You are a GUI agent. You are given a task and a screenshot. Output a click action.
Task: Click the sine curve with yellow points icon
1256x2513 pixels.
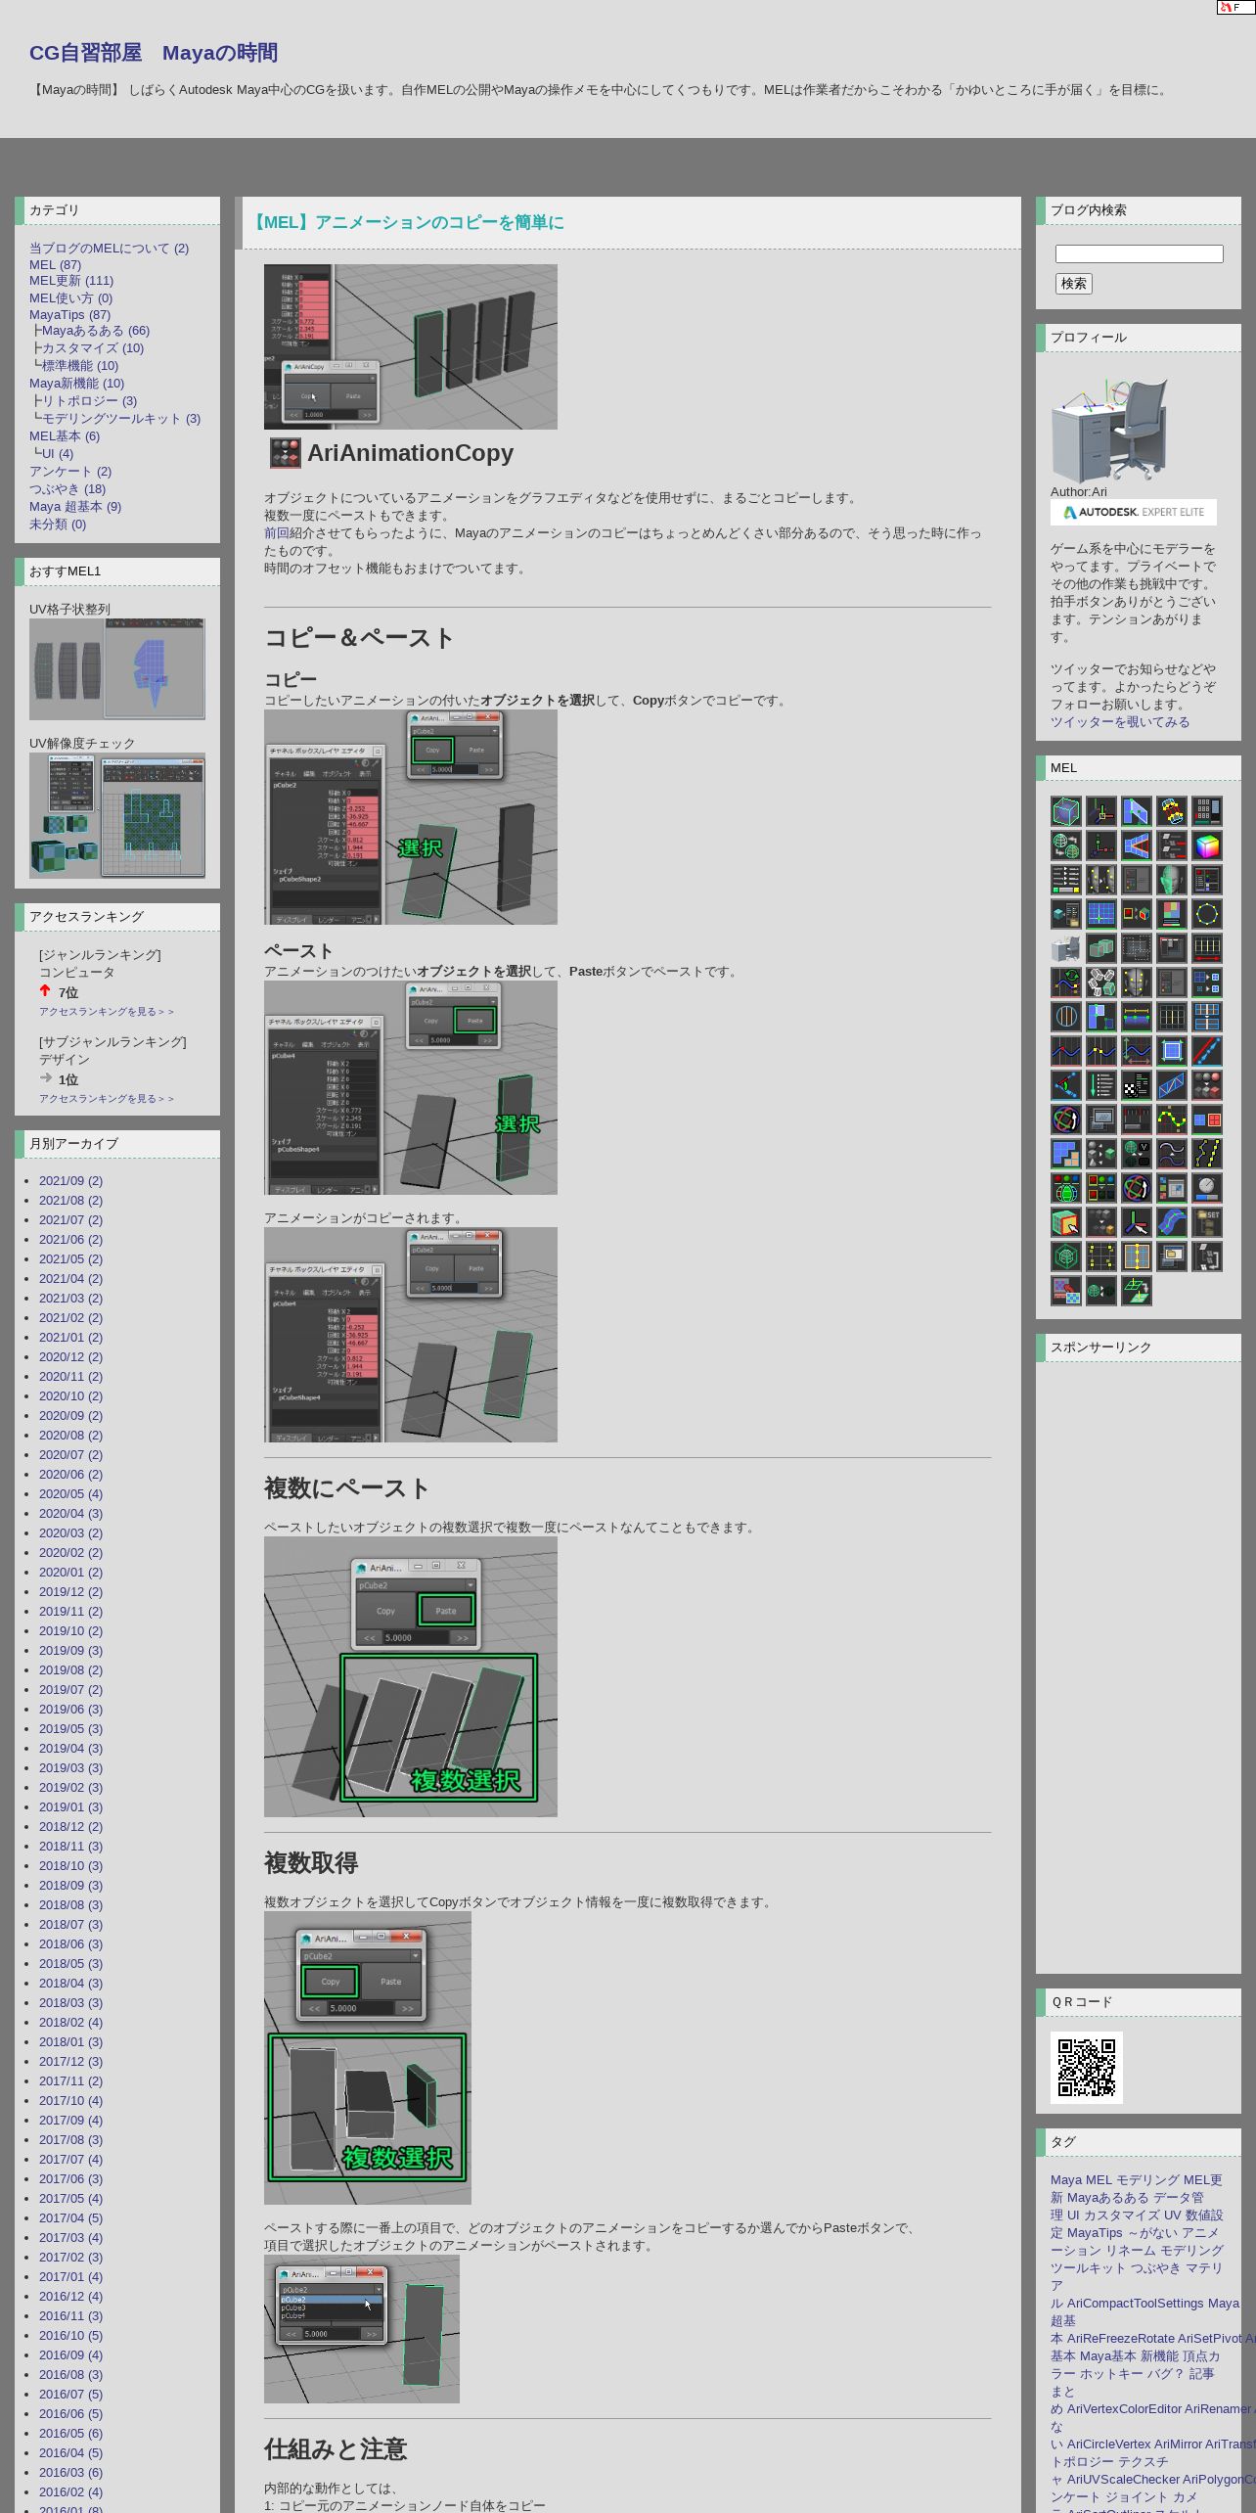pyautogui.click(x=1172, y=1119)
